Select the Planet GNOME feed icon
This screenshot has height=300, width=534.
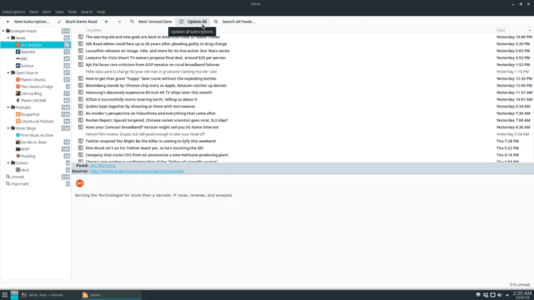pyautogui.click(x=18, y=101)
